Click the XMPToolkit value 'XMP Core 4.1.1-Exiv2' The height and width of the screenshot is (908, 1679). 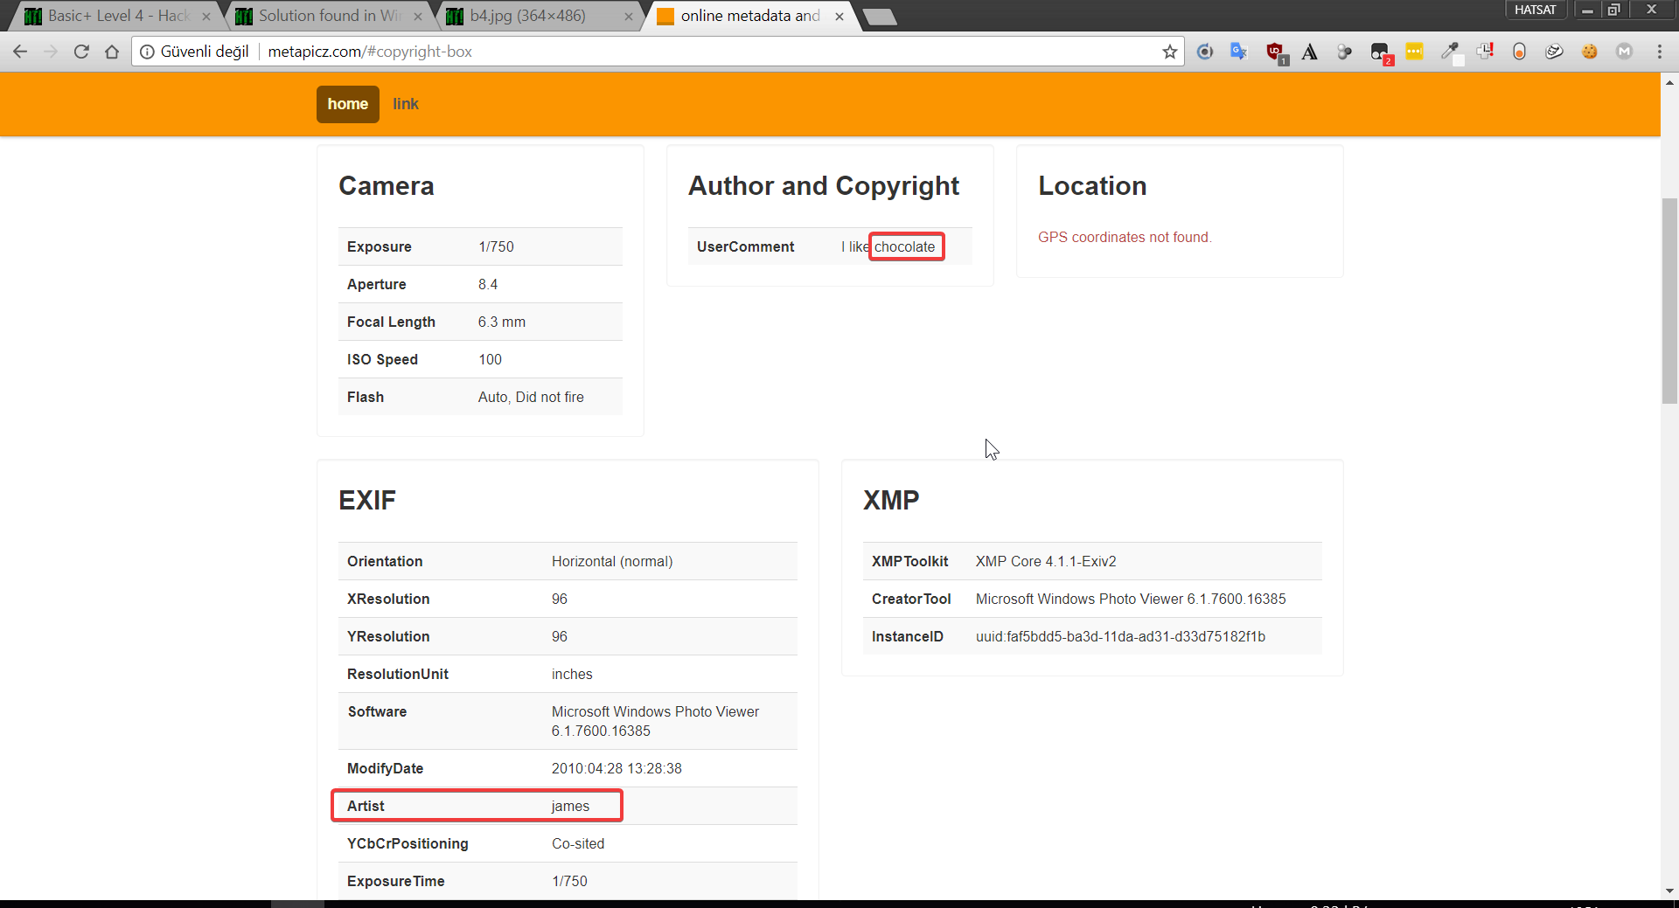coord(1046,561)
